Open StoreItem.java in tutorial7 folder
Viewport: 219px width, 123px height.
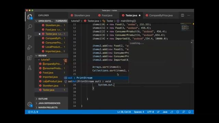tap(51, 86)
